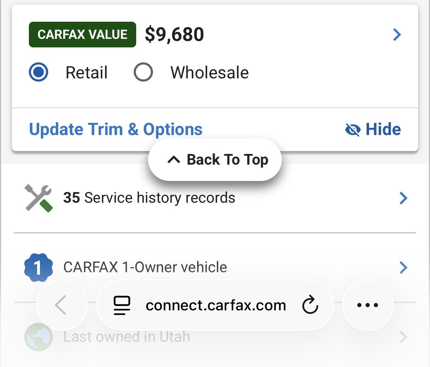Open 35 Service history records row
This screenshot has height=367, width=430.
[149, 198]
